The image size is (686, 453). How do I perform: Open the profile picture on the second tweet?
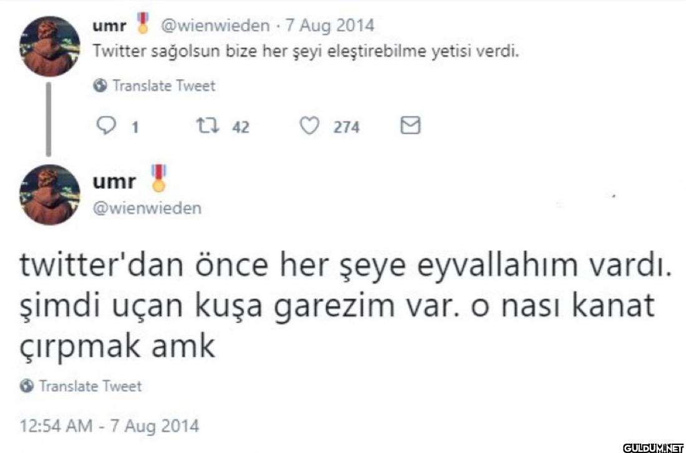pos(49,194)
